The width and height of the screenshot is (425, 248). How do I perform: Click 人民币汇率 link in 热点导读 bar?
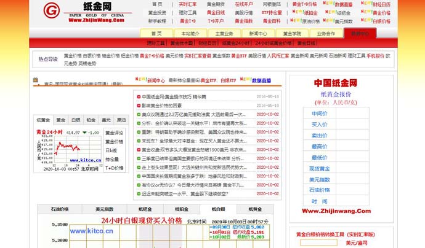278,56
